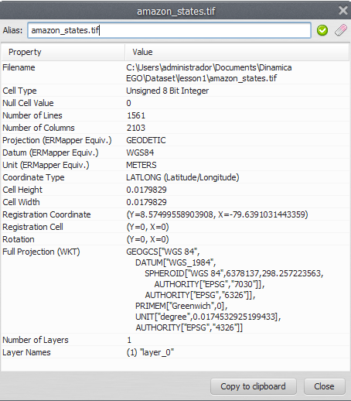The height and width of the screenshot is (401, 351).
Task: Copy properties with Copy to clipboard
Action: click(253, 386)
